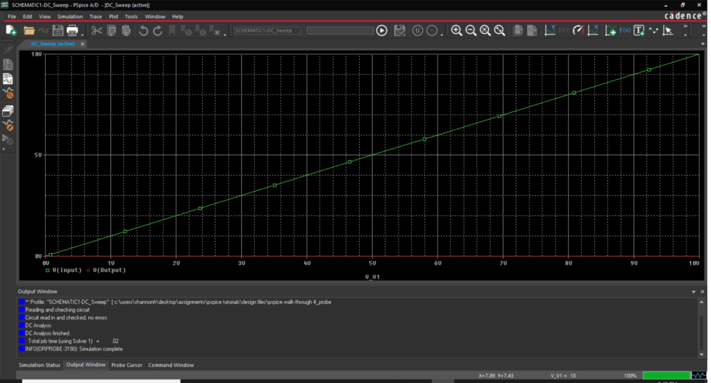This screenshot has width=711, height=383.
Task: Toggle bookmark icon in toolbar
Action: tap(172, 31)
